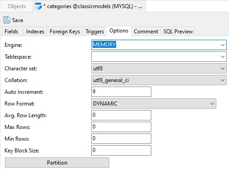Select the categories @classicmodels tab

tap(89, 6)
